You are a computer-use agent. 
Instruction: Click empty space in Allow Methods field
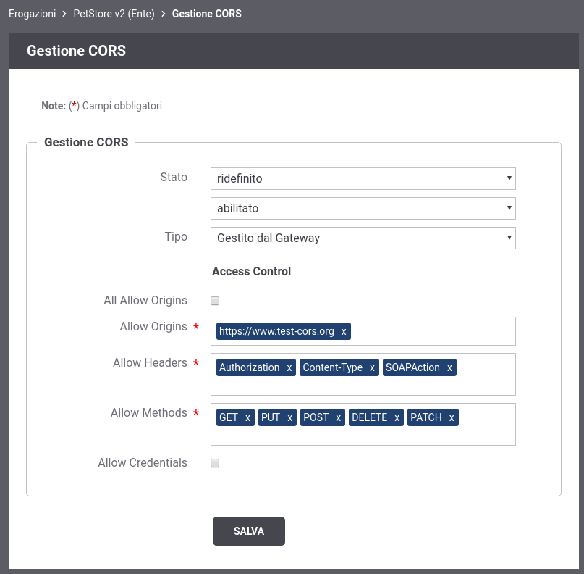point(363,436)
